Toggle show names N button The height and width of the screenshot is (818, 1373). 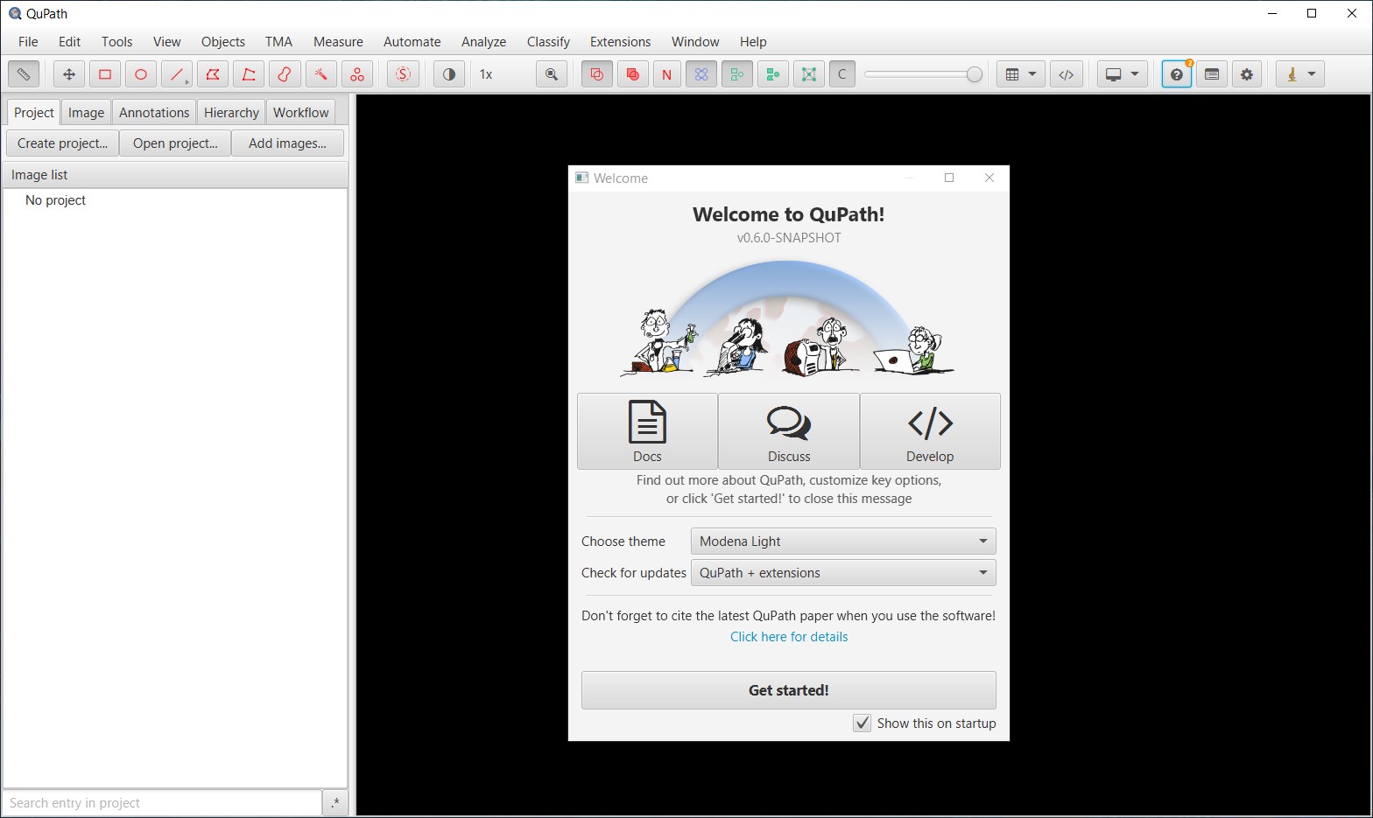(667, 74)
